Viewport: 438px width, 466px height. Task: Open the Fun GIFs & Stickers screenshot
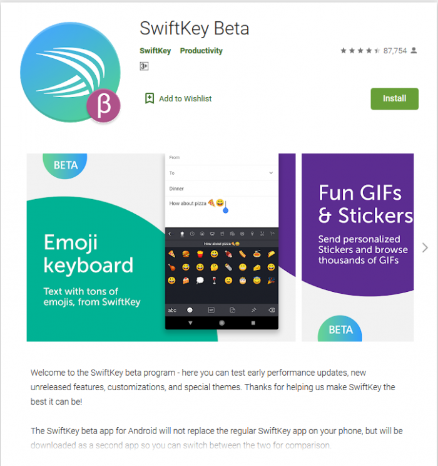click(357, 247)
